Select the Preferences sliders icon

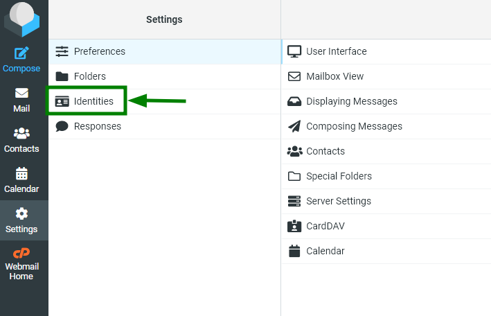pyautogui.click(x=62, y=51)
